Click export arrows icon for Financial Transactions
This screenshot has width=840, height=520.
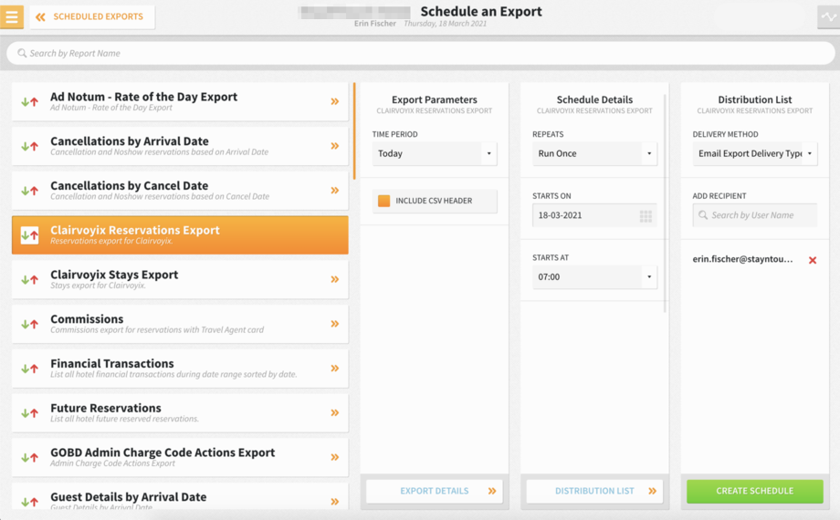point(30,368)
